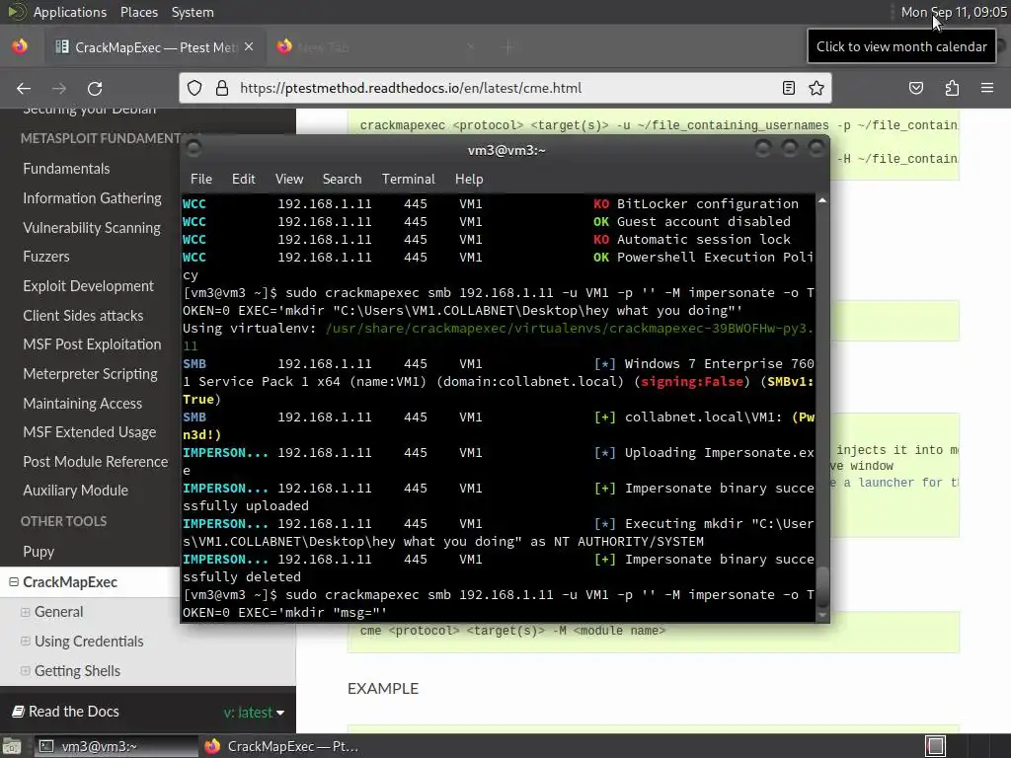Open MSF Post Exploitation in sidebar

pos(92,344)
